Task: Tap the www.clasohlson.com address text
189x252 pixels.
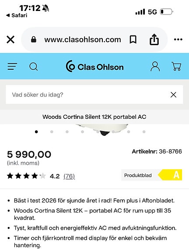Action: pyautogui.click(x=83, y=39)
